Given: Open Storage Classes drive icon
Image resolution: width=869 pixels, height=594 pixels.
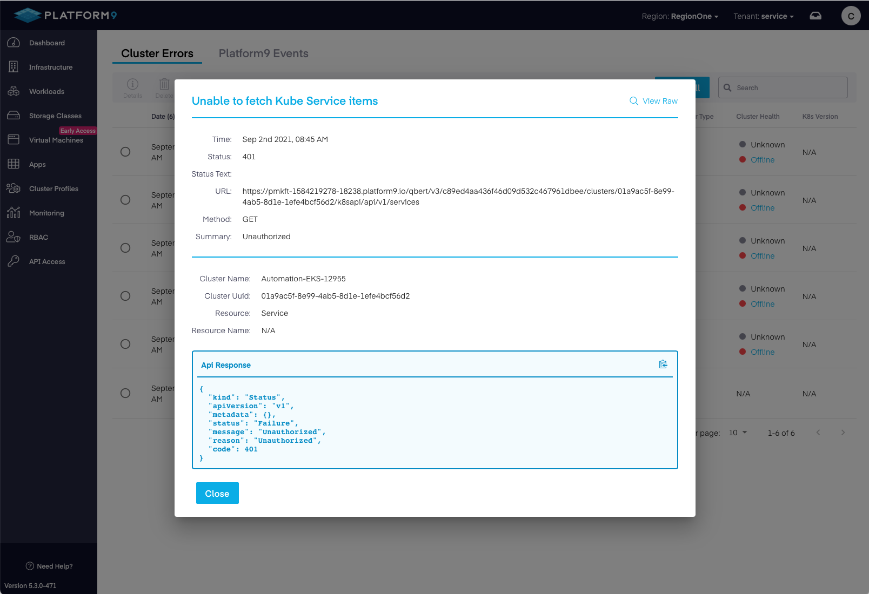Looking at the screenshot, I should 14,116.
